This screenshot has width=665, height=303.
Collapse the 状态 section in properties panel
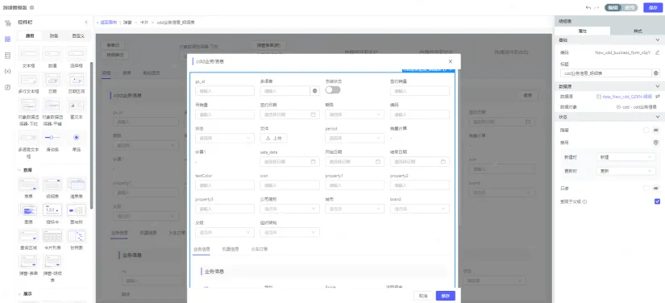658,117
